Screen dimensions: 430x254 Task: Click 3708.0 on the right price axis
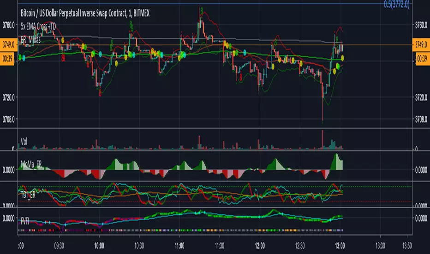click(x=421, y=120)
